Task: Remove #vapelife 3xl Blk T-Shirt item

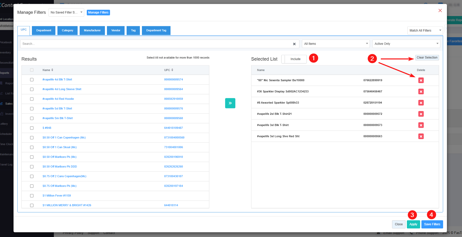Action: 421,125
